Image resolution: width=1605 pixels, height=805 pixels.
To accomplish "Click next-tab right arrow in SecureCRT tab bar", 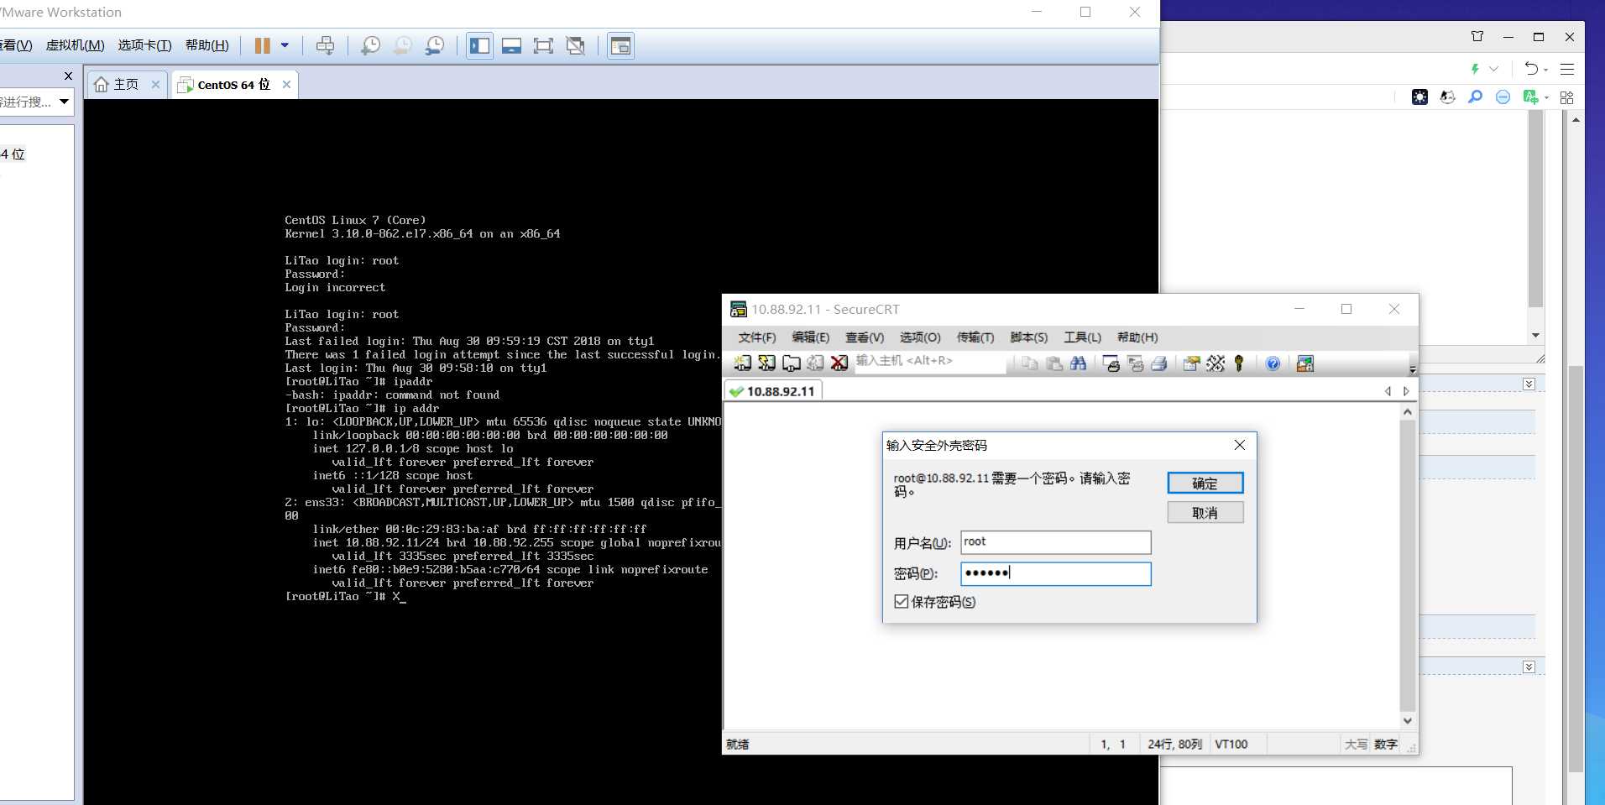I will pos(1406,391).
